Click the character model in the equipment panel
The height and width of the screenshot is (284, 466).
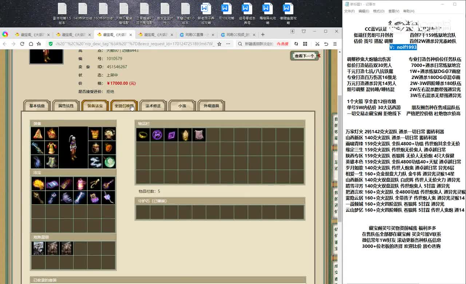pos(74,147)
